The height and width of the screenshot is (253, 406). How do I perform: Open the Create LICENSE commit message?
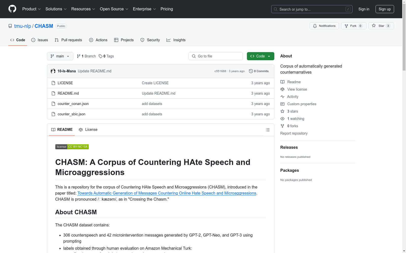pos(155,83)
